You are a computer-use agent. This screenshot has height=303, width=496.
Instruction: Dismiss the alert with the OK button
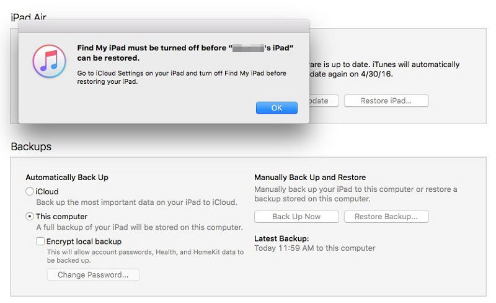coord(277,108)
